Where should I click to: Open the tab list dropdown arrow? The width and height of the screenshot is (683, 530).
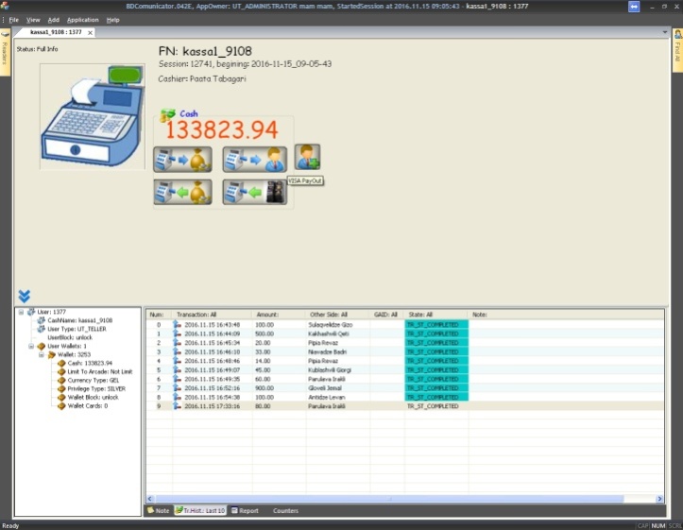pyautogui.click(x=664, y=32)
